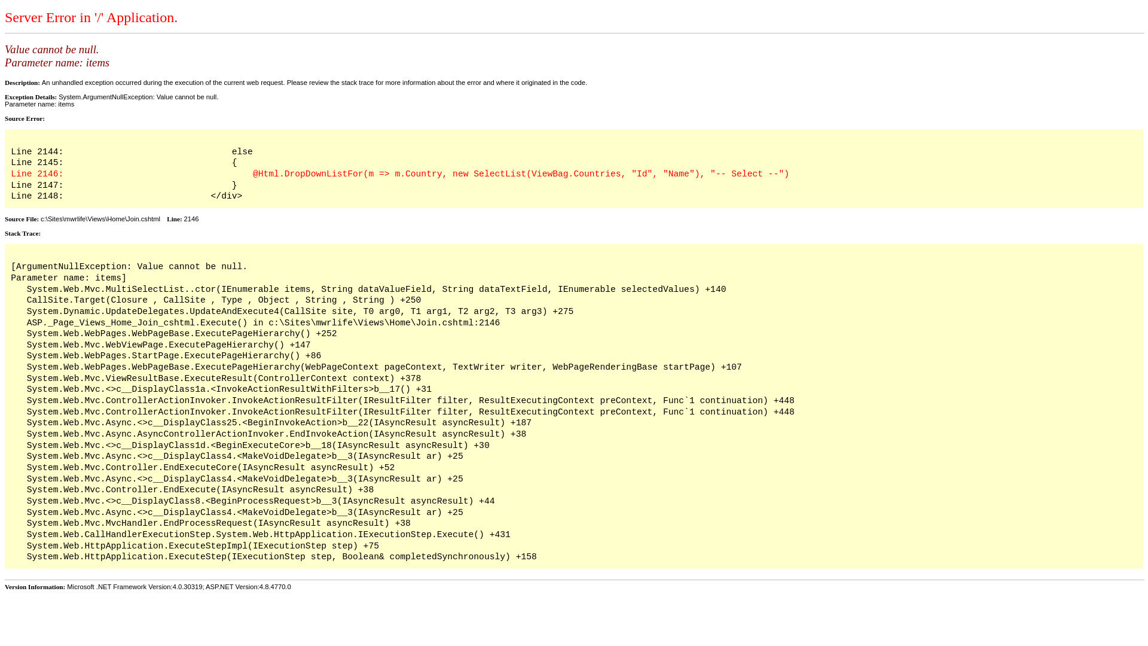Click the ArgumentNullException line in stack trace
Screen dimensions: 1148x646
[129, 267]
